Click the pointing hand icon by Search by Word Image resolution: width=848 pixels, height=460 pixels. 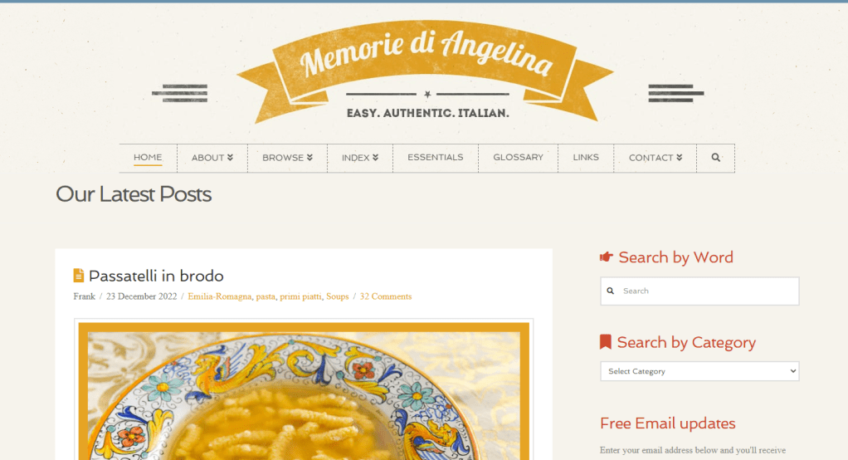pos(607,257)
